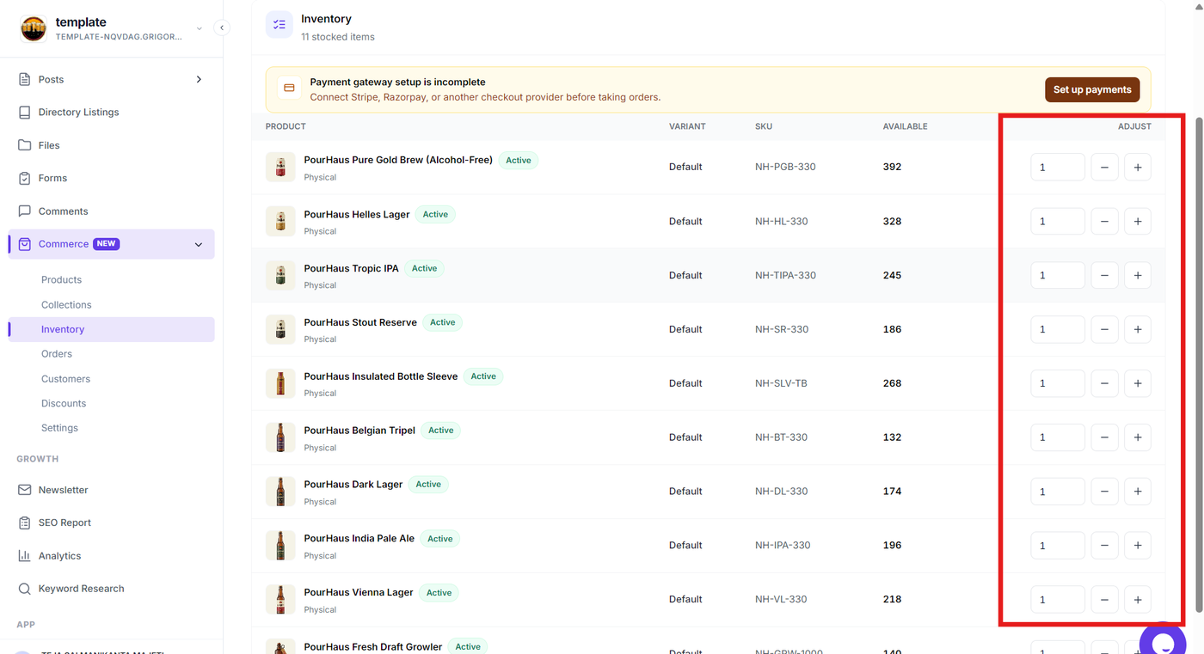The image size is (1204, 654).
Task: Click the Directory Listings icon
Action: [24, 112]
